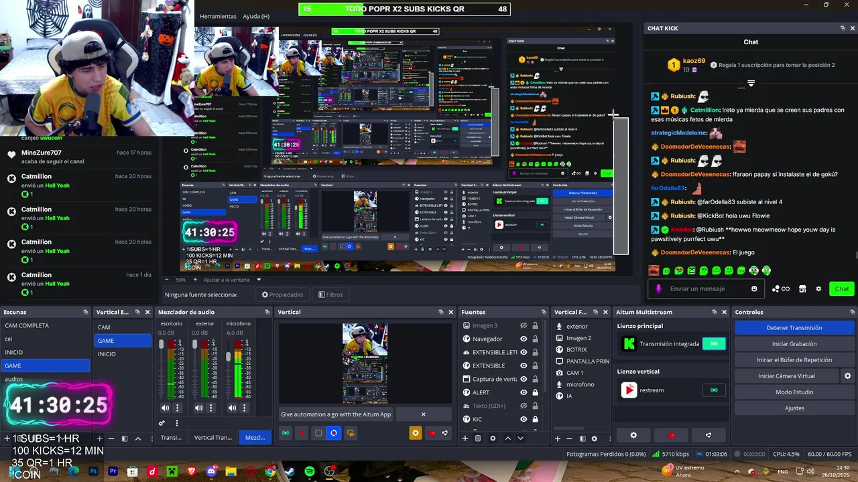Switch to the Vertical Tran... dock tab
The height and width of the screenshot is (482, 858).
point(212,437)
